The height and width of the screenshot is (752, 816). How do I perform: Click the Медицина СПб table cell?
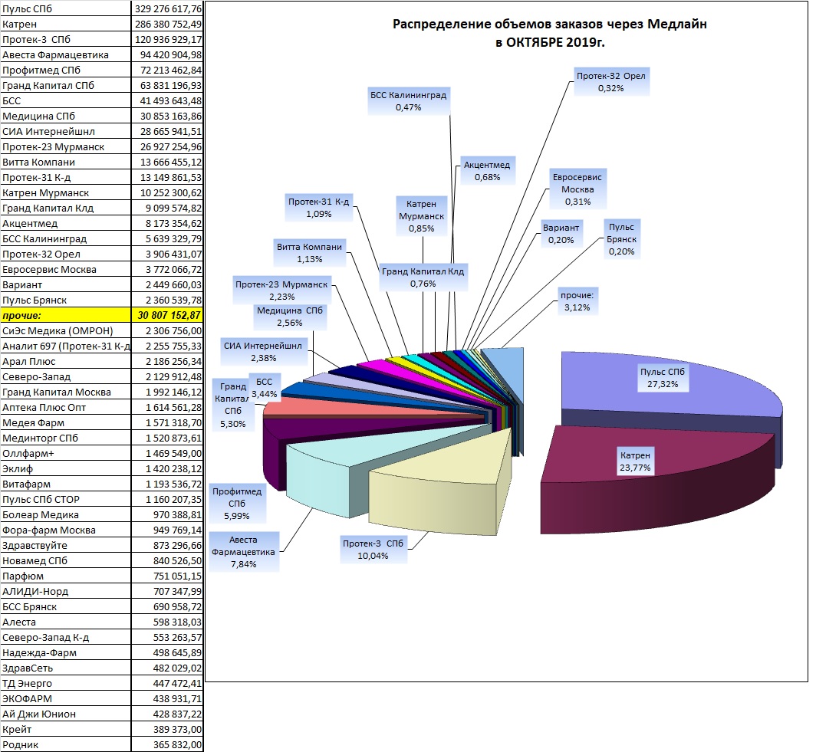pyautogui.click(x=66, y=116)
